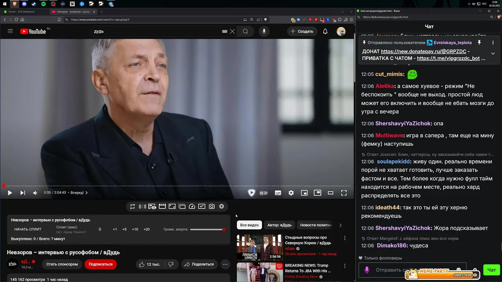The width and height of the screenshot is (502, 282).
Task: Open options for the BREAKING NEWS Trump video
Action: [345, 266]
